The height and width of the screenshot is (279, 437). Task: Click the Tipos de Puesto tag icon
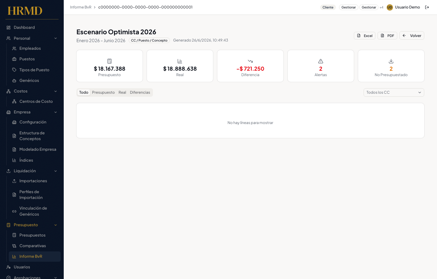coord(14,70)
